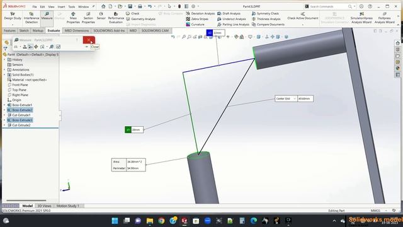Select Front Plane in feature tree
The height and width of the screenshot is (227, 403).
(x=18, y=84)
